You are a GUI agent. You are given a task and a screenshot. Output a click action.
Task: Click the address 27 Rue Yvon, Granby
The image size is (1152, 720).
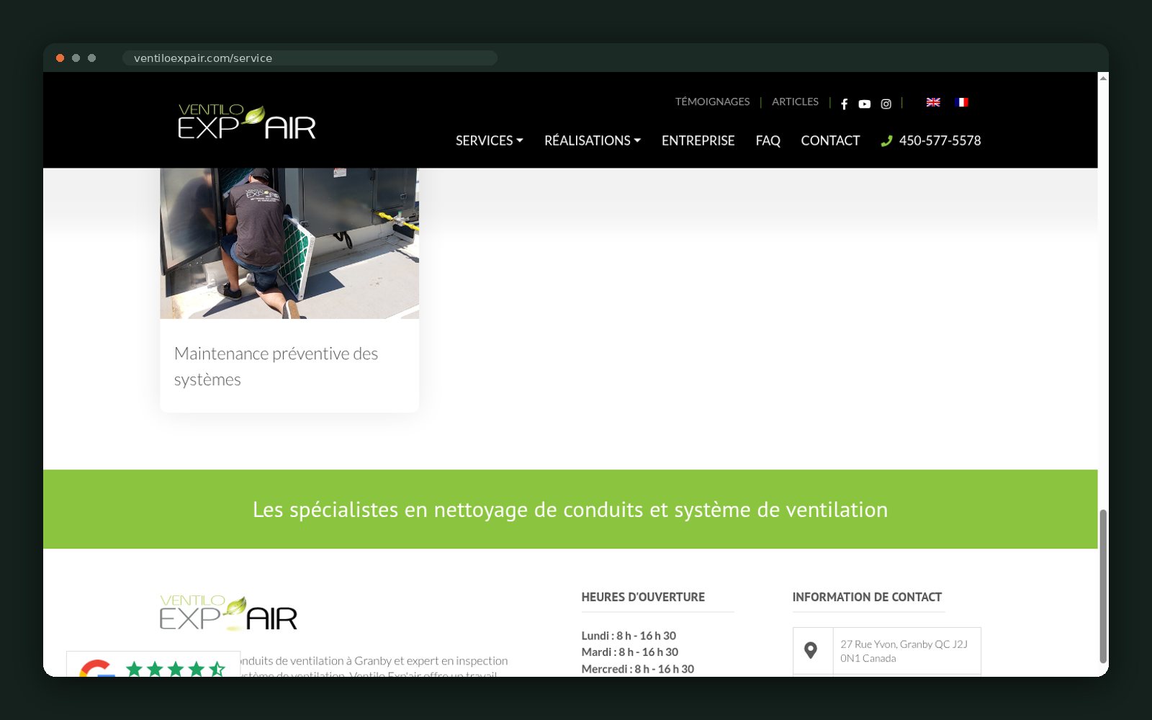pos(904,651)
